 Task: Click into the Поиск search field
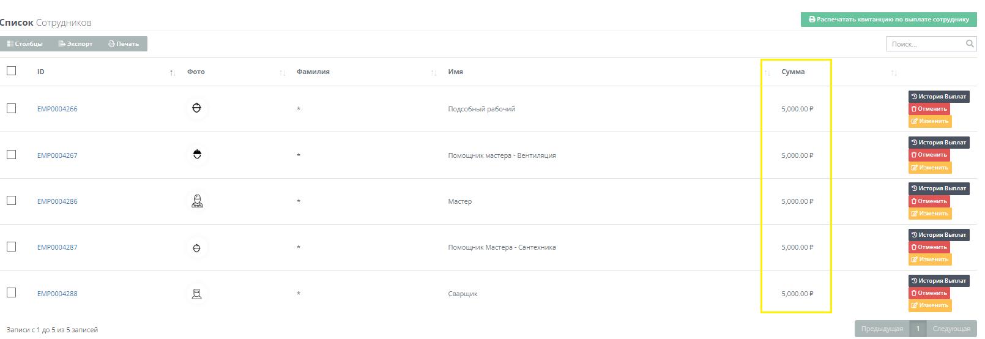925,44
